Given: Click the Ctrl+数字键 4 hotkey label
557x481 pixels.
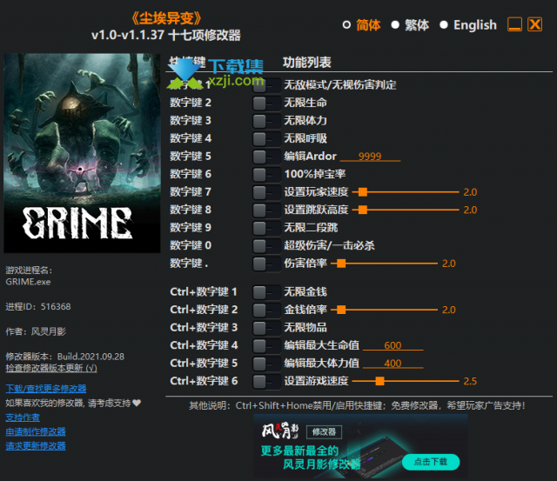Looking at the screenshot, I should click(x=204, y=345).
